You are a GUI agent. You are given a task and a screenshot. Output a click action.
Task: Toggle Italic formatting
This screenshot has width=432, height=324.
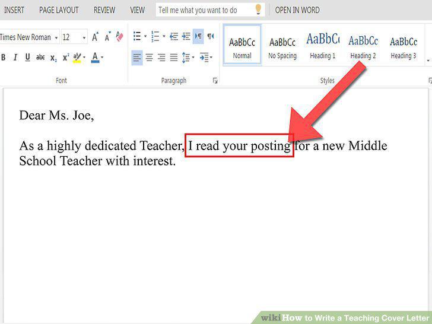point(15,58)
